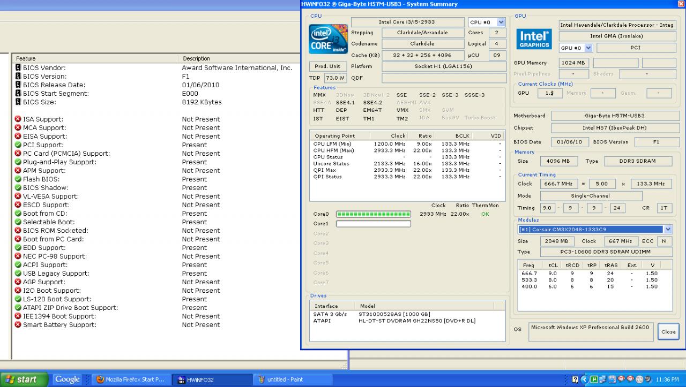Click the red cross icon beside VL-VESA Support
Screen dimensions: 686x387
point(18,196)
